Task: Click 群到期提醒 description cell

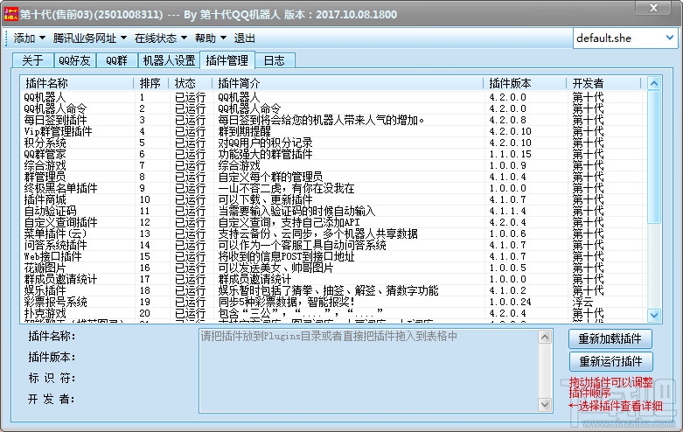Action: (x=244, y=131)
